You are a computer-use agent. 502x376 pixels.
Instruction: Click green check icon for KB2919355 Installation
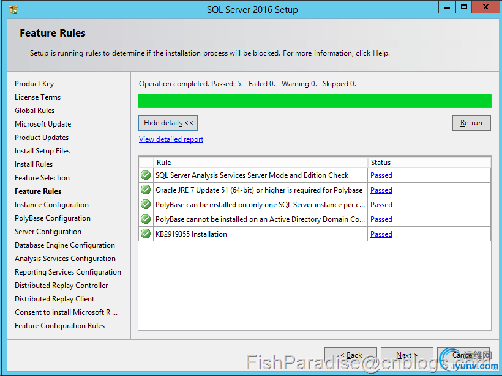146,234
